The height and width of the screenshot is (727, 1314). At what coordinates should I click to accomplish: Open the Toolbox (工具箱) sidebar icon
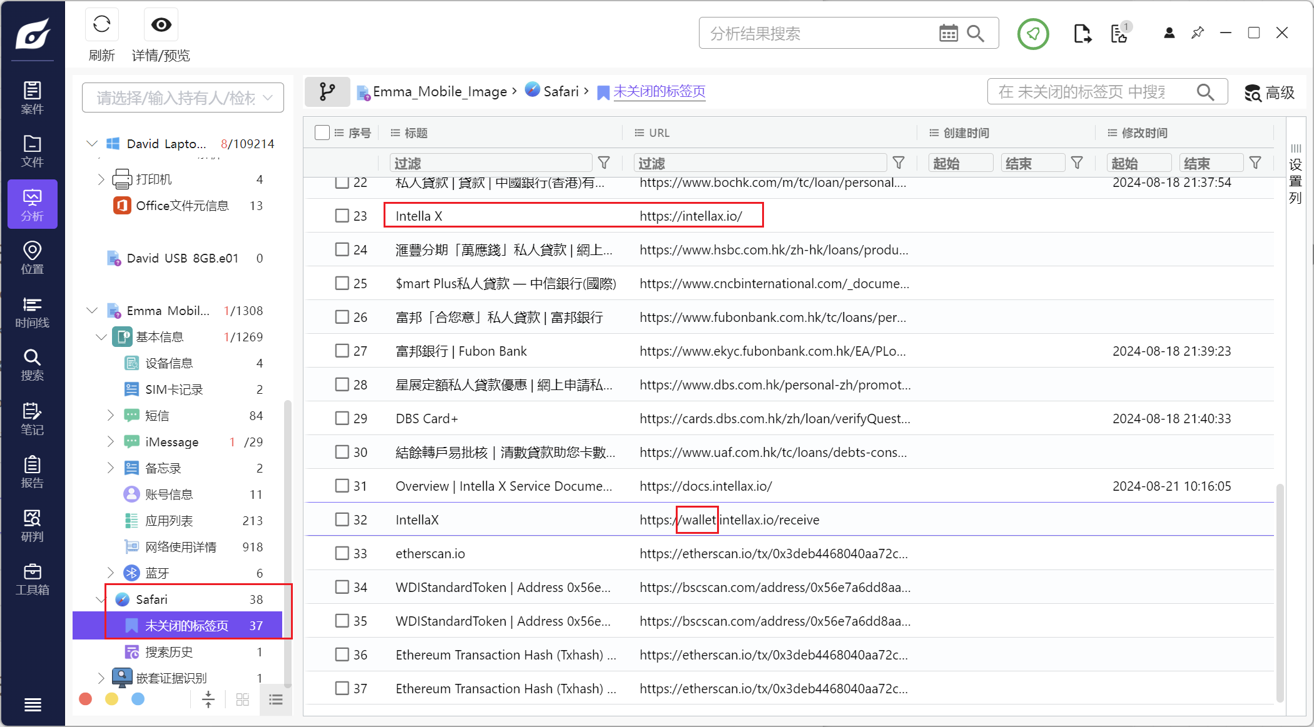pos(32,579)
